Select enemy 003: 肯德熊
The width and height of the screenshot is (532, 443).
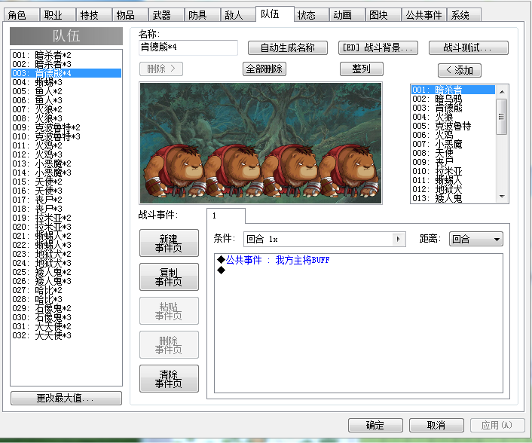[453, 108]
